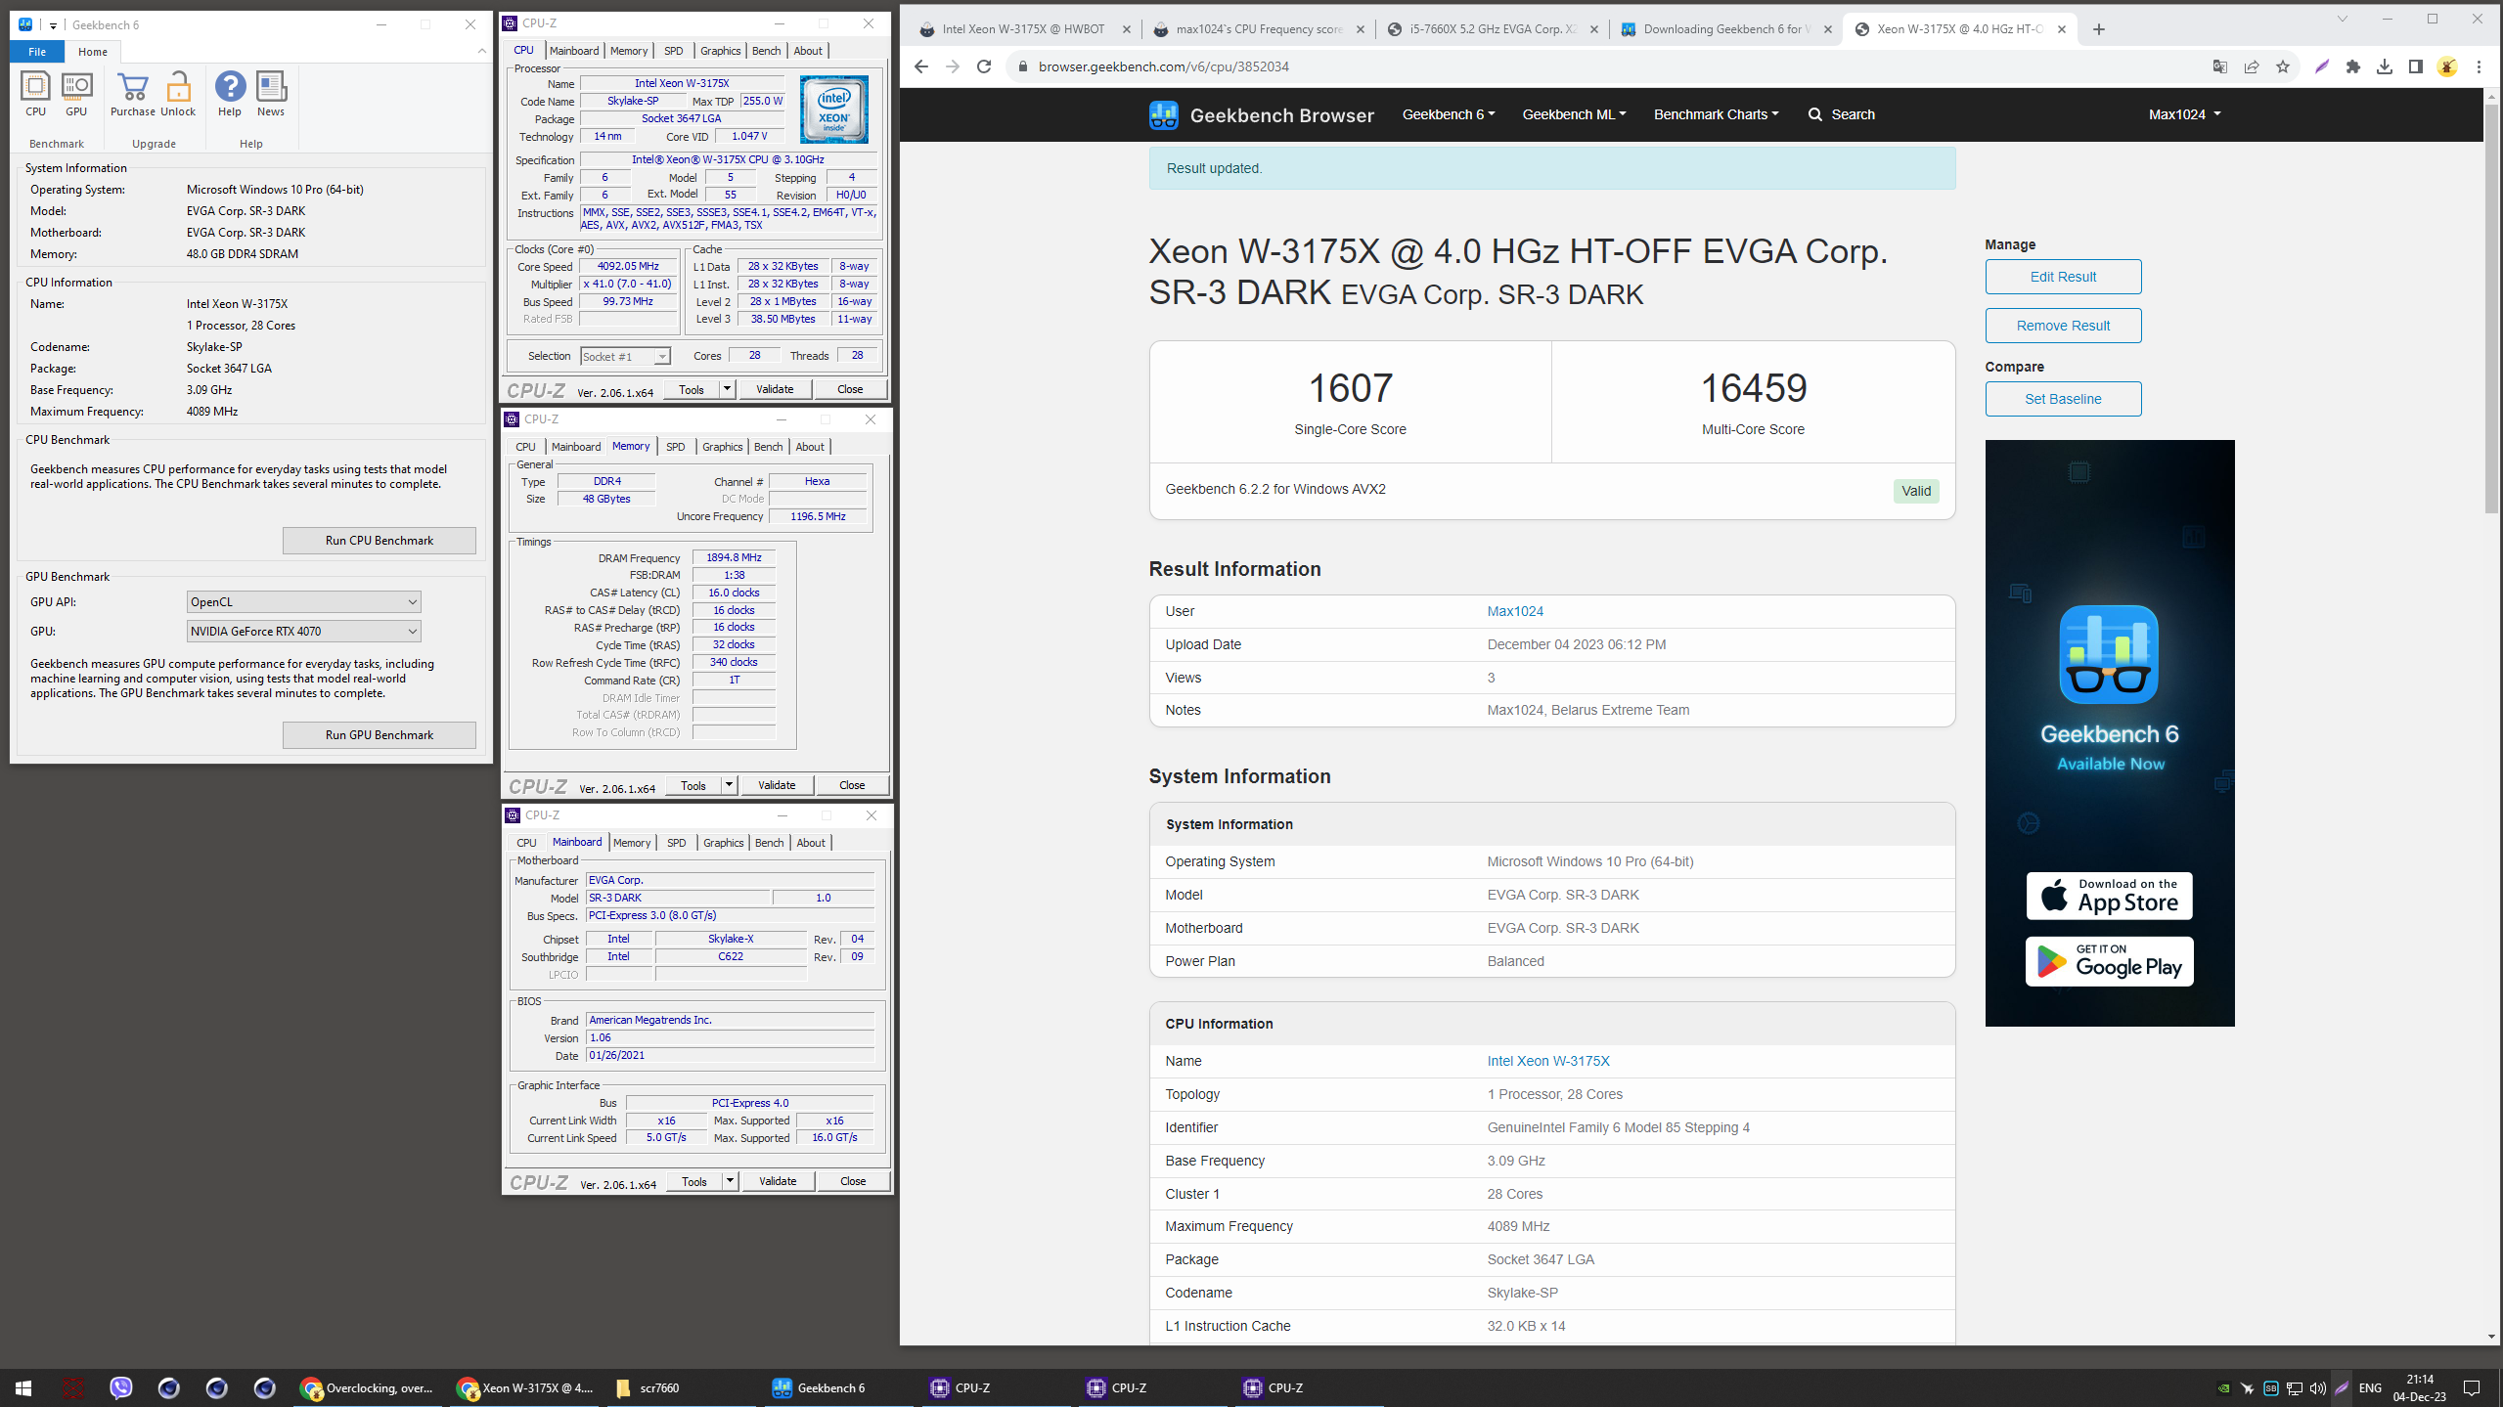Click the browser back arrow
The image size is (2503, 1407).
tap(920, 66)
